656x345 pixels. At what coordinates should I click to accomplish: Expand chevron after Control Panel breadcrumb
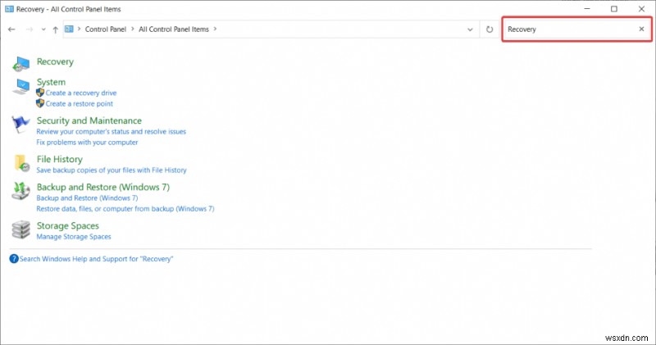tap(133, 29)
